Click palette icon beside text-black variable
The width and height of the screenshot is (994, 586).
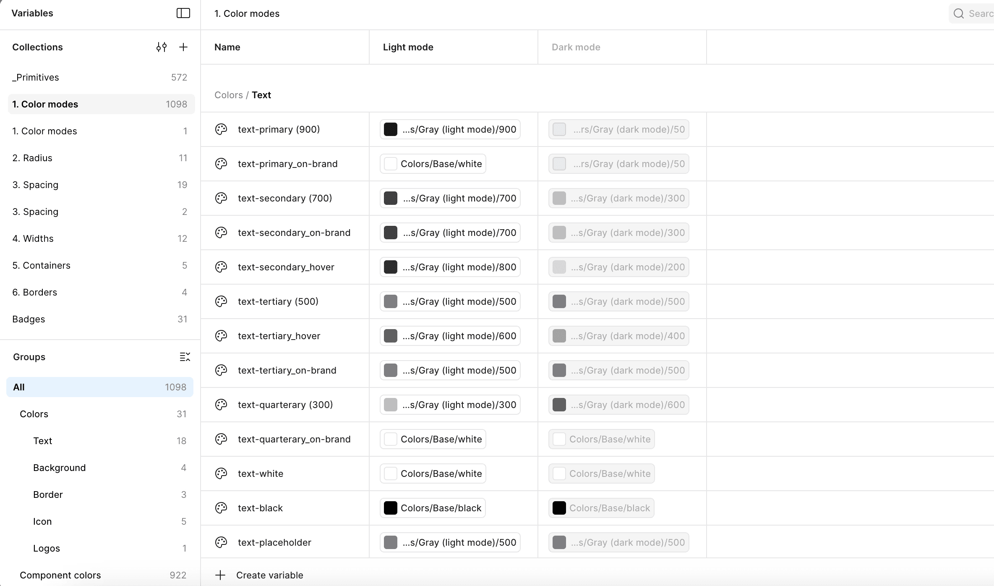point(221,508)
